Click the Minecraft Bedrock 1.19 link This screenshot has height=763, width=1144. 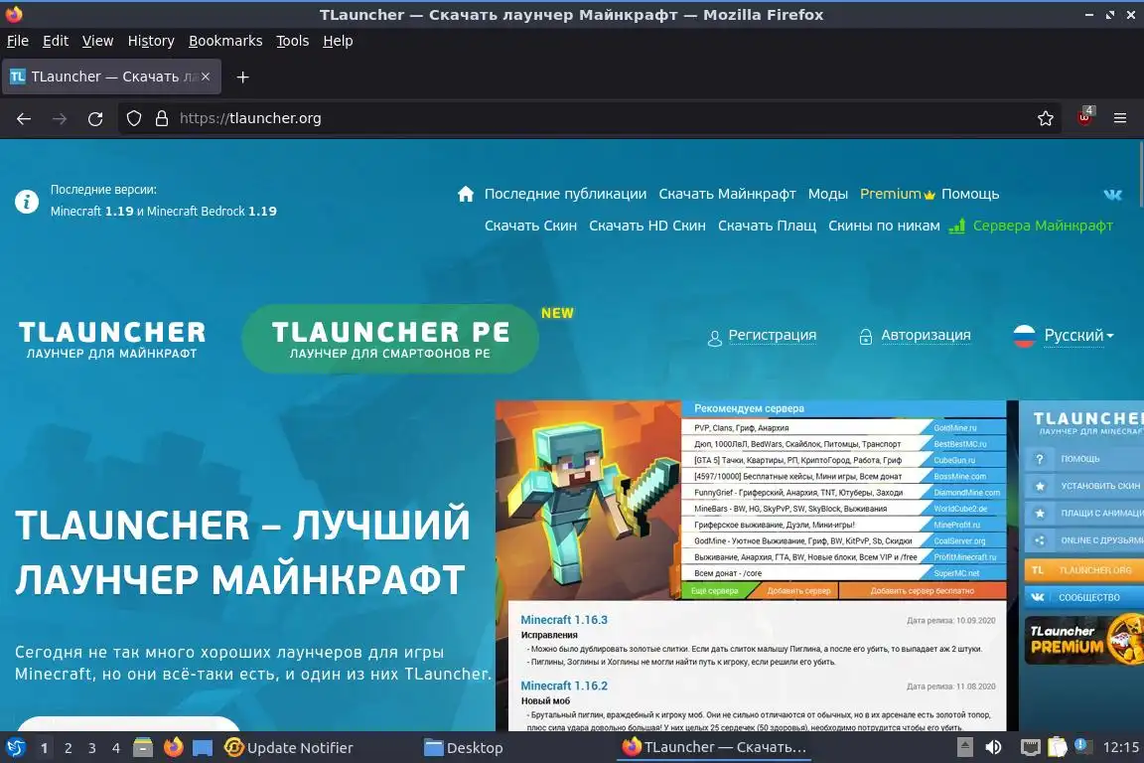pyautogui.click(x=212, y=211)
